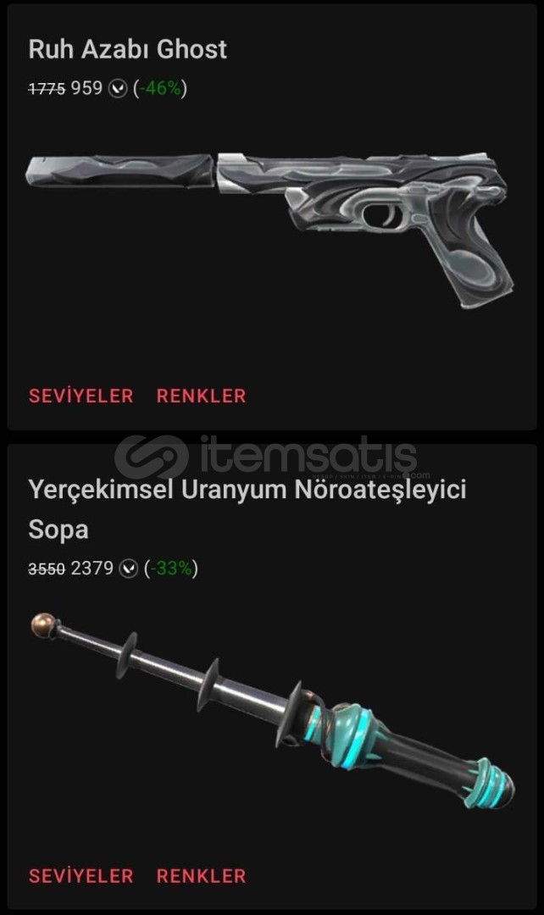Click the -46% discount label
Viewport: 544px width, 915px height.
[160, 89]
